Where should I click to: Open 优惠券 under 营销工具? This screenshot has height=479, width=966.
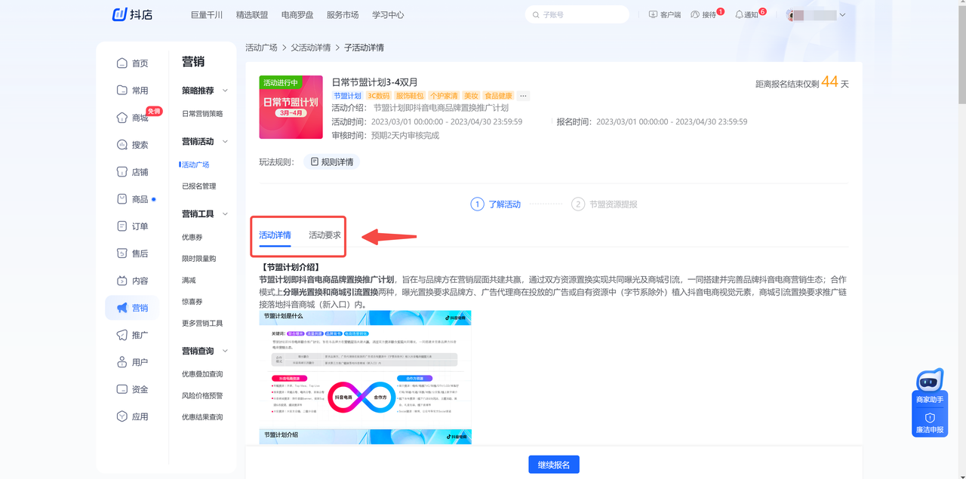click(192, 238)
